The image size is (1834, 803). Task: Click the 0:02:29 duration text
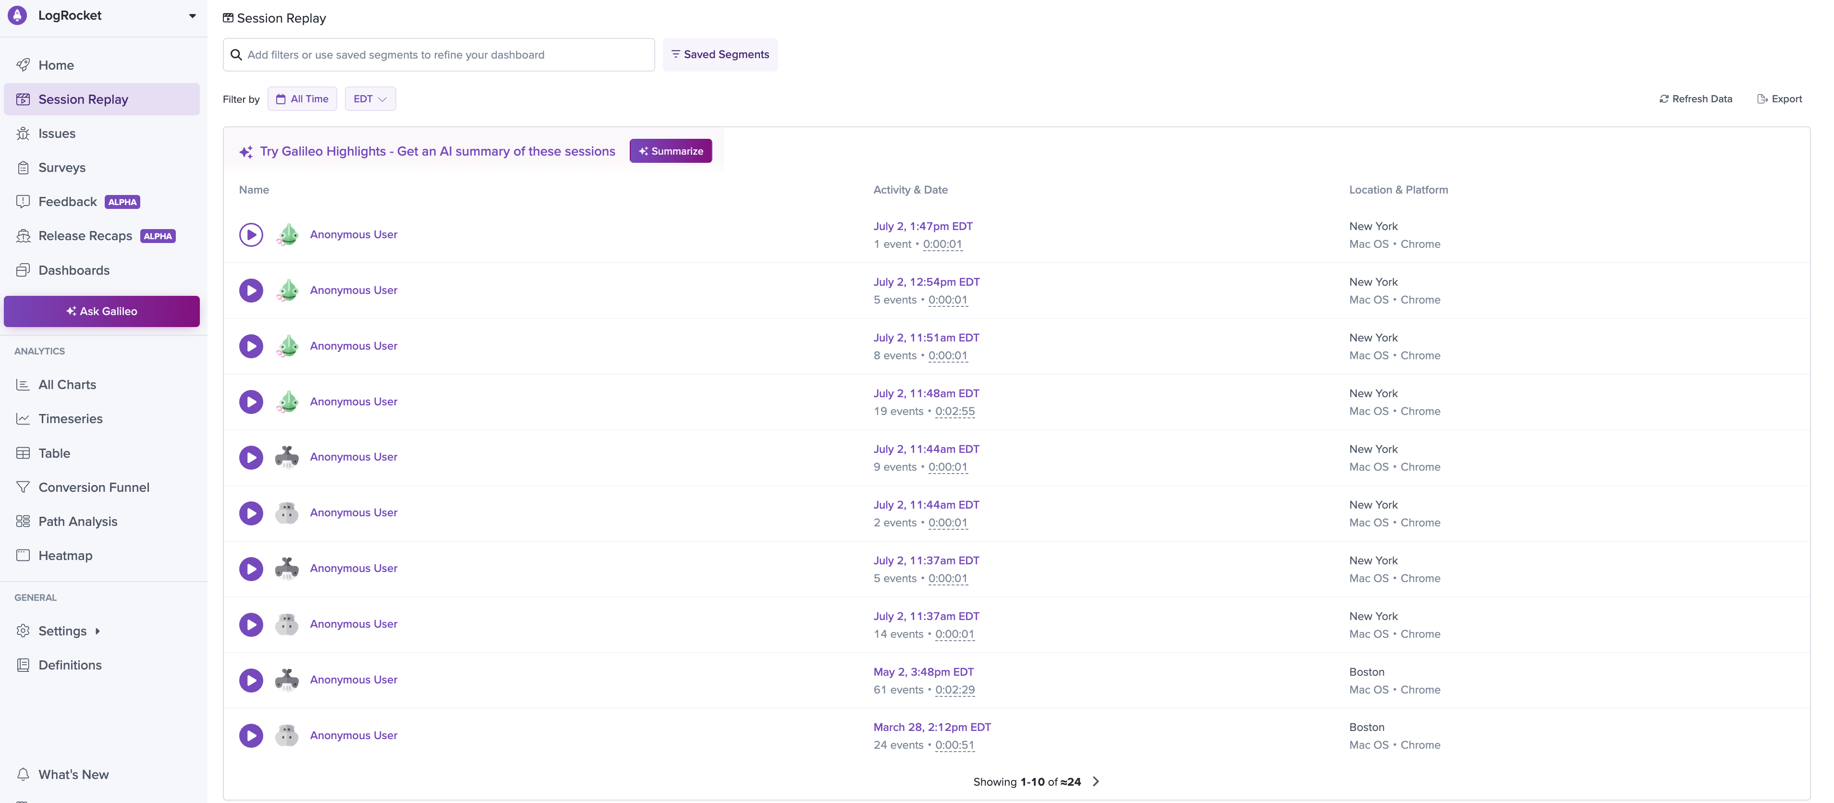pyautogui.click(x=955, y=690)
